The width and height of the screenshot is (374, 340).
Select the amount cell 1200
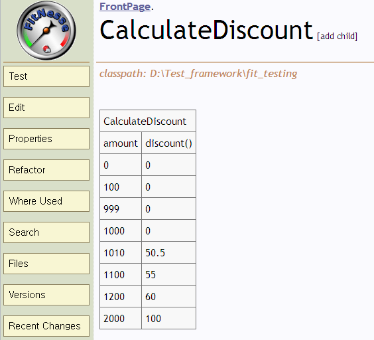(121, 296)
